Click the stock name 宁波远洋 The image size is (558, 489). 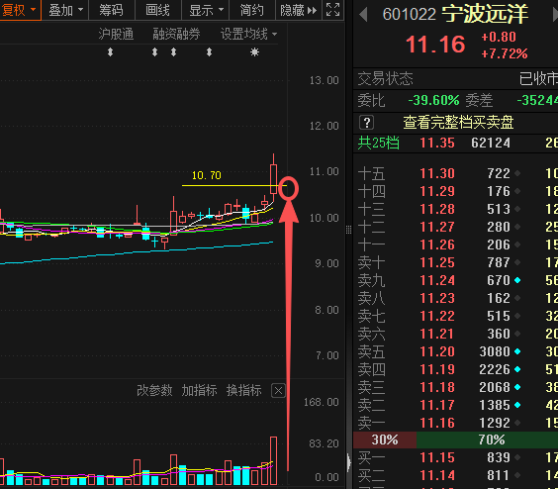(485, 14)
